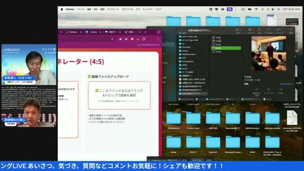Select 2.png in the Finder file list
This screenshot has height=171, width=304.
(x=226, y=41)
